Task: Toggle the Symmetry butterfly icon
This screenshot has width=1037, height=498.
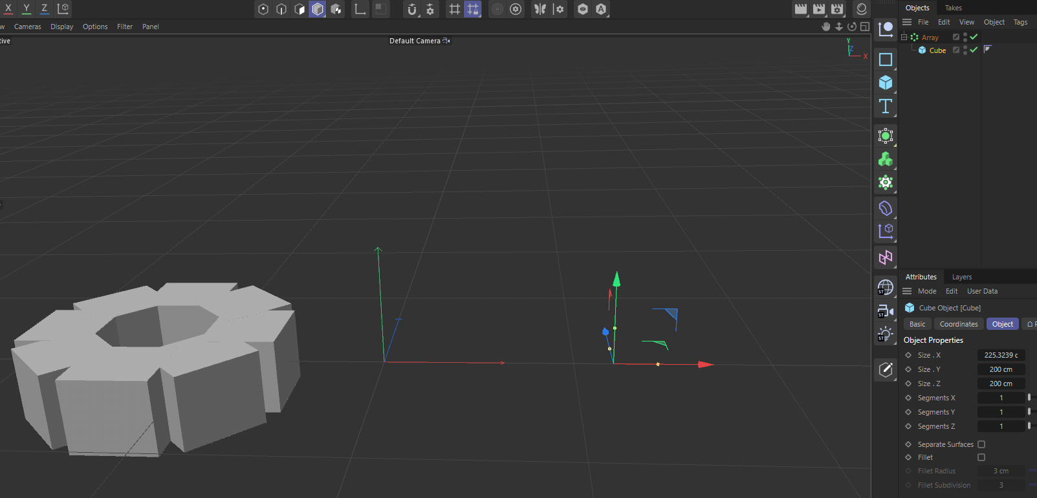Action: pos(540,9)
